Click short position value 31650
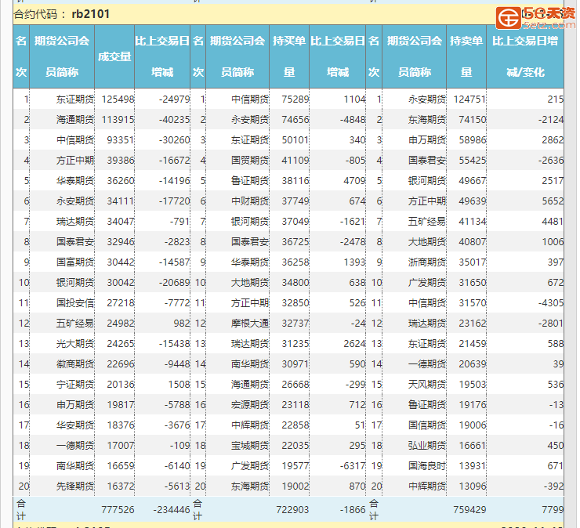The width and height of the screenshot is (580, 528). point(473,283)
